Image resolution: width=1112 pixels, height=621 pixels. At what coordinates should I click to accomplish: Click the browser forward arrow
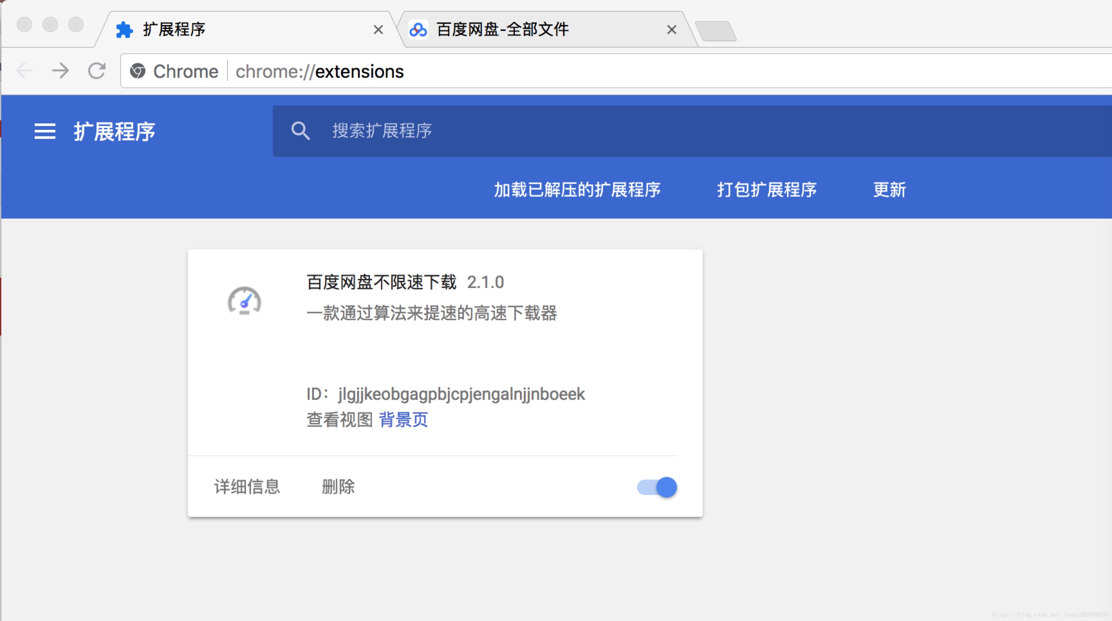(60, 71)
